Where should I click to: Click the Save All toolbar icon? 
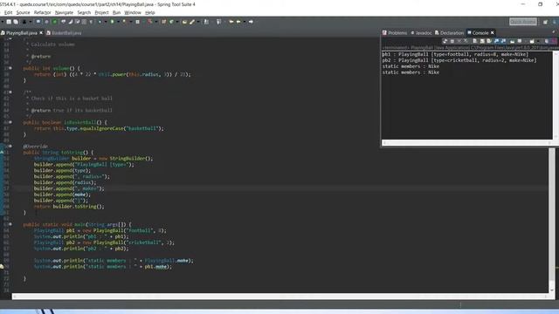tap(16, 22)
